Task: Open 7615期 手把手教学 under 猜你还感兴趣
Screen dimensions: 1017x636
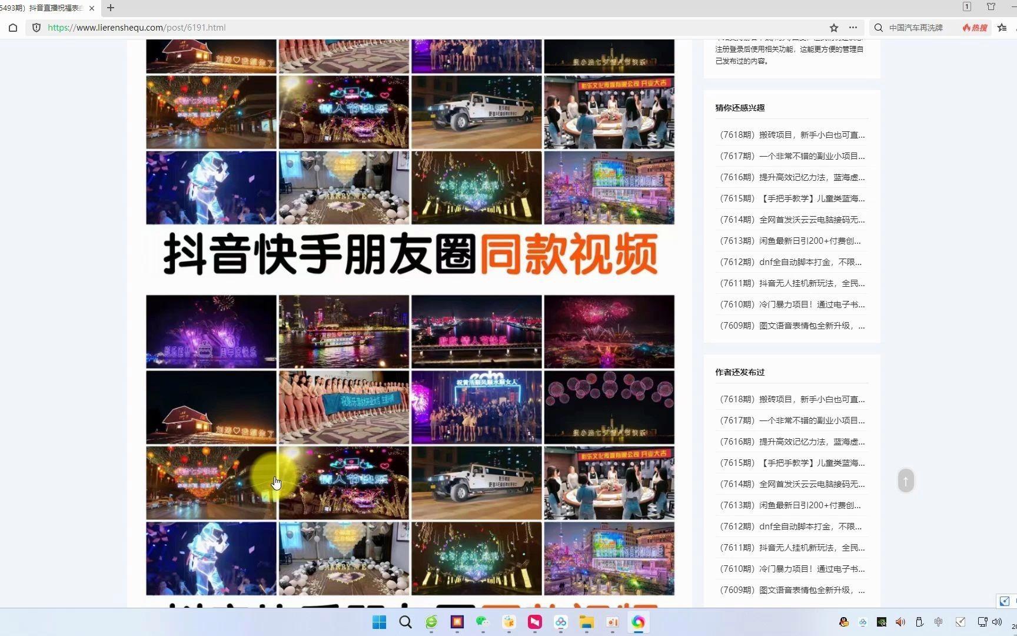Action: [792, 198]
